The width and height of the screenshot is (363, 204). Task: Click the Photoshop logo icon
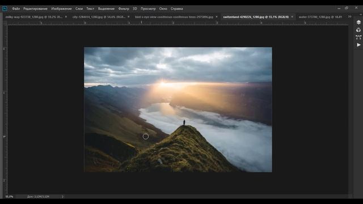[5, 8]
